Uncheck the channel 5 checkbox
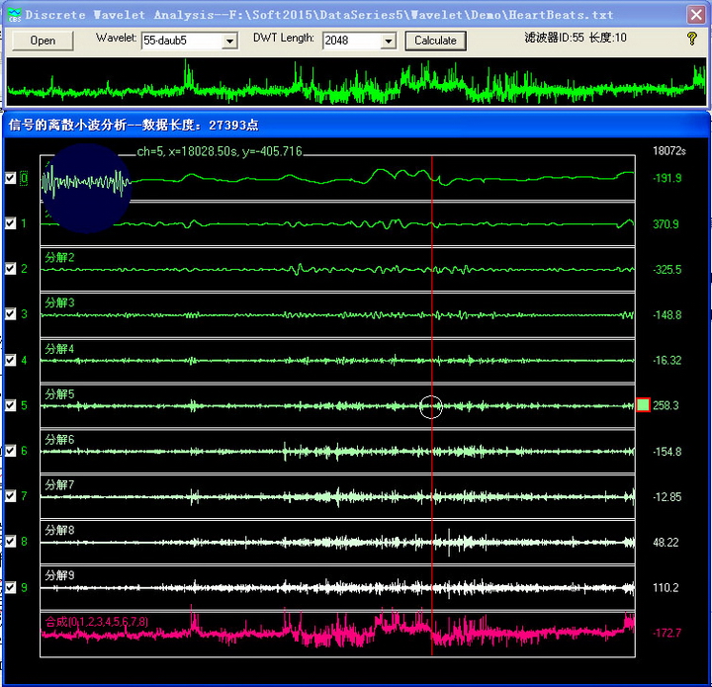Image resolution: width=712 pixels, height=687 pixels. click(x=11, y=406)
